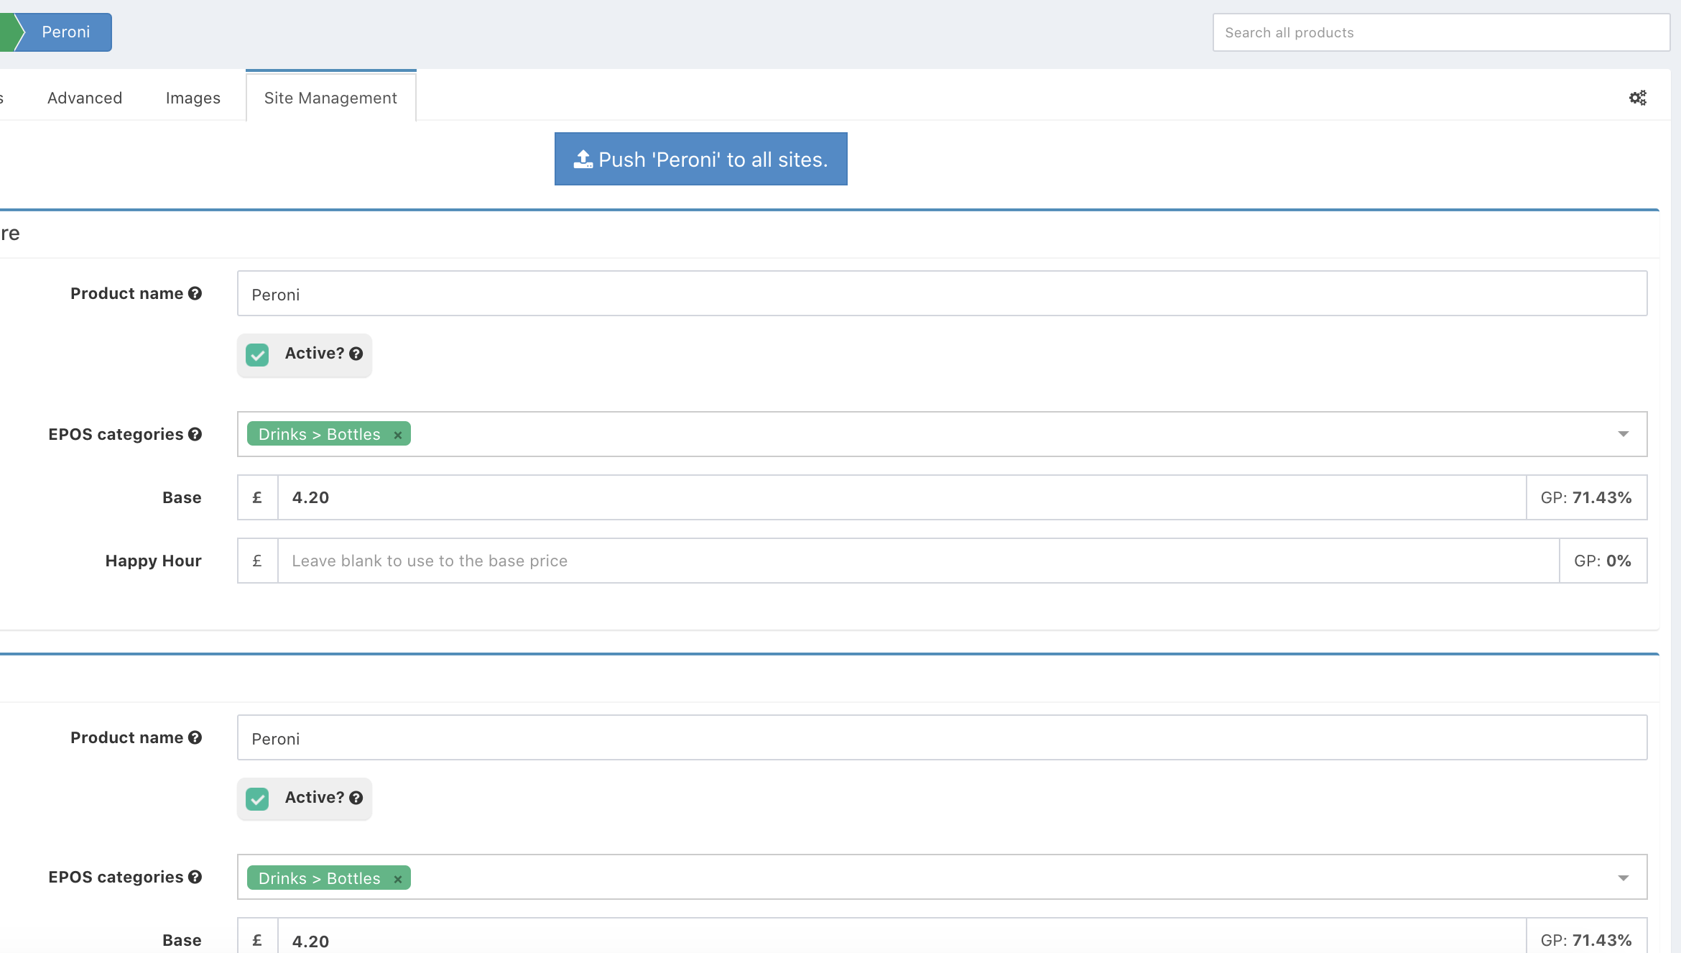Click the Peroni breadcrumb
1681x953 pixels.
[65, 32]
